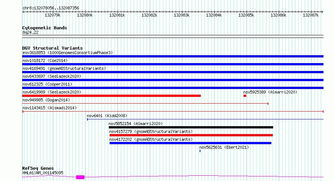Select the 8q24.22 cytogenetic band label
This screenshot has width=334, height=181.
[x=30, y=32]
